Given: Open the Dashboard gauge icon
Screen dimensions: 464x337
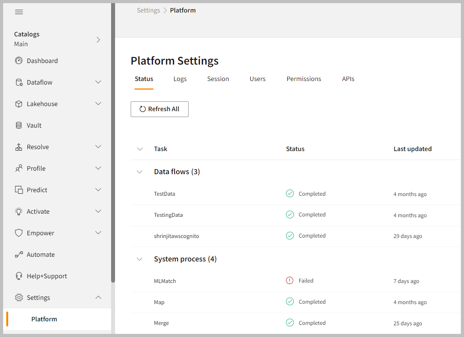Looking at the screenshot, I should click(19, 61).
